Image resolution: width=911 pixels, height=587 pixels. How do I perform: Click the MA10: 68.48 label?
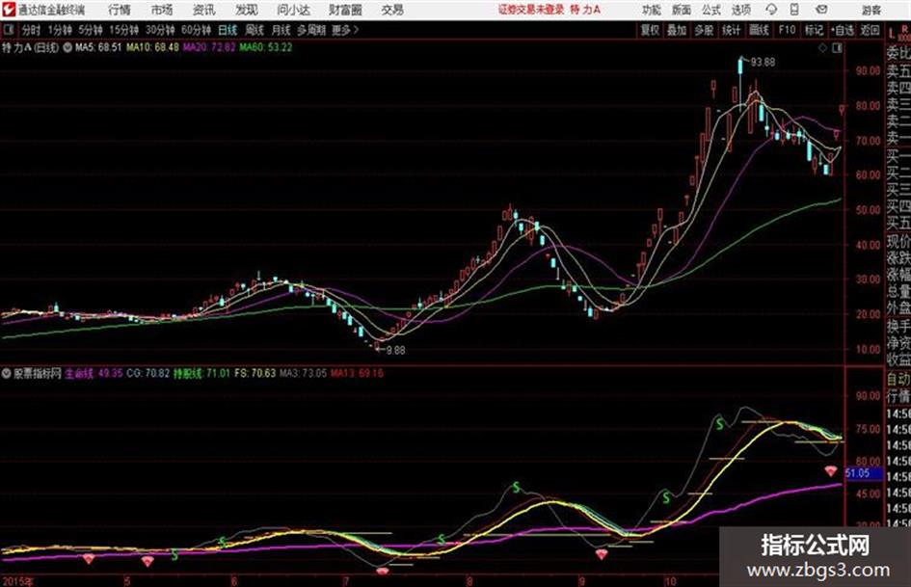(x=153, y=47)
